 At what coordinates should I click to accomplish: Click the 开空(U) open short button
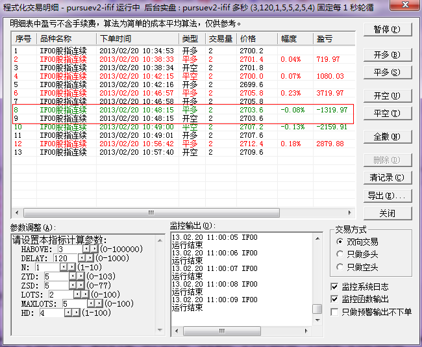pos(388,96)
